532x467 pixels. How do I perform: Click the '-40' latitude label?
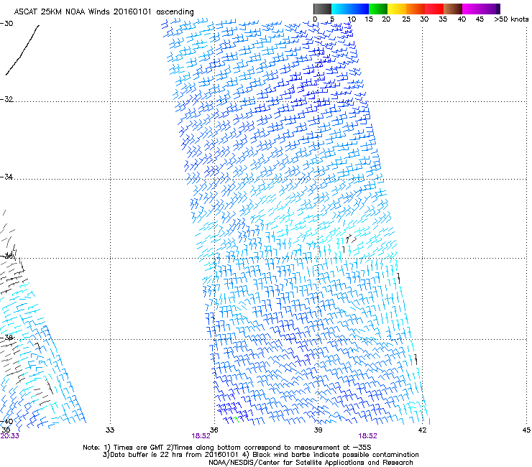coord(6,422)
